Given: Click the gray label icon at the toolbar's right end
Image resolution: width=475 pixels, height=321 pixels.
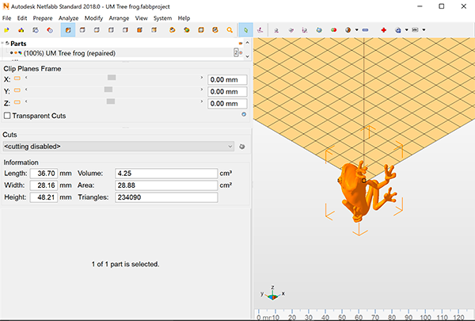Looking at the screenshot, I should 416,30.
